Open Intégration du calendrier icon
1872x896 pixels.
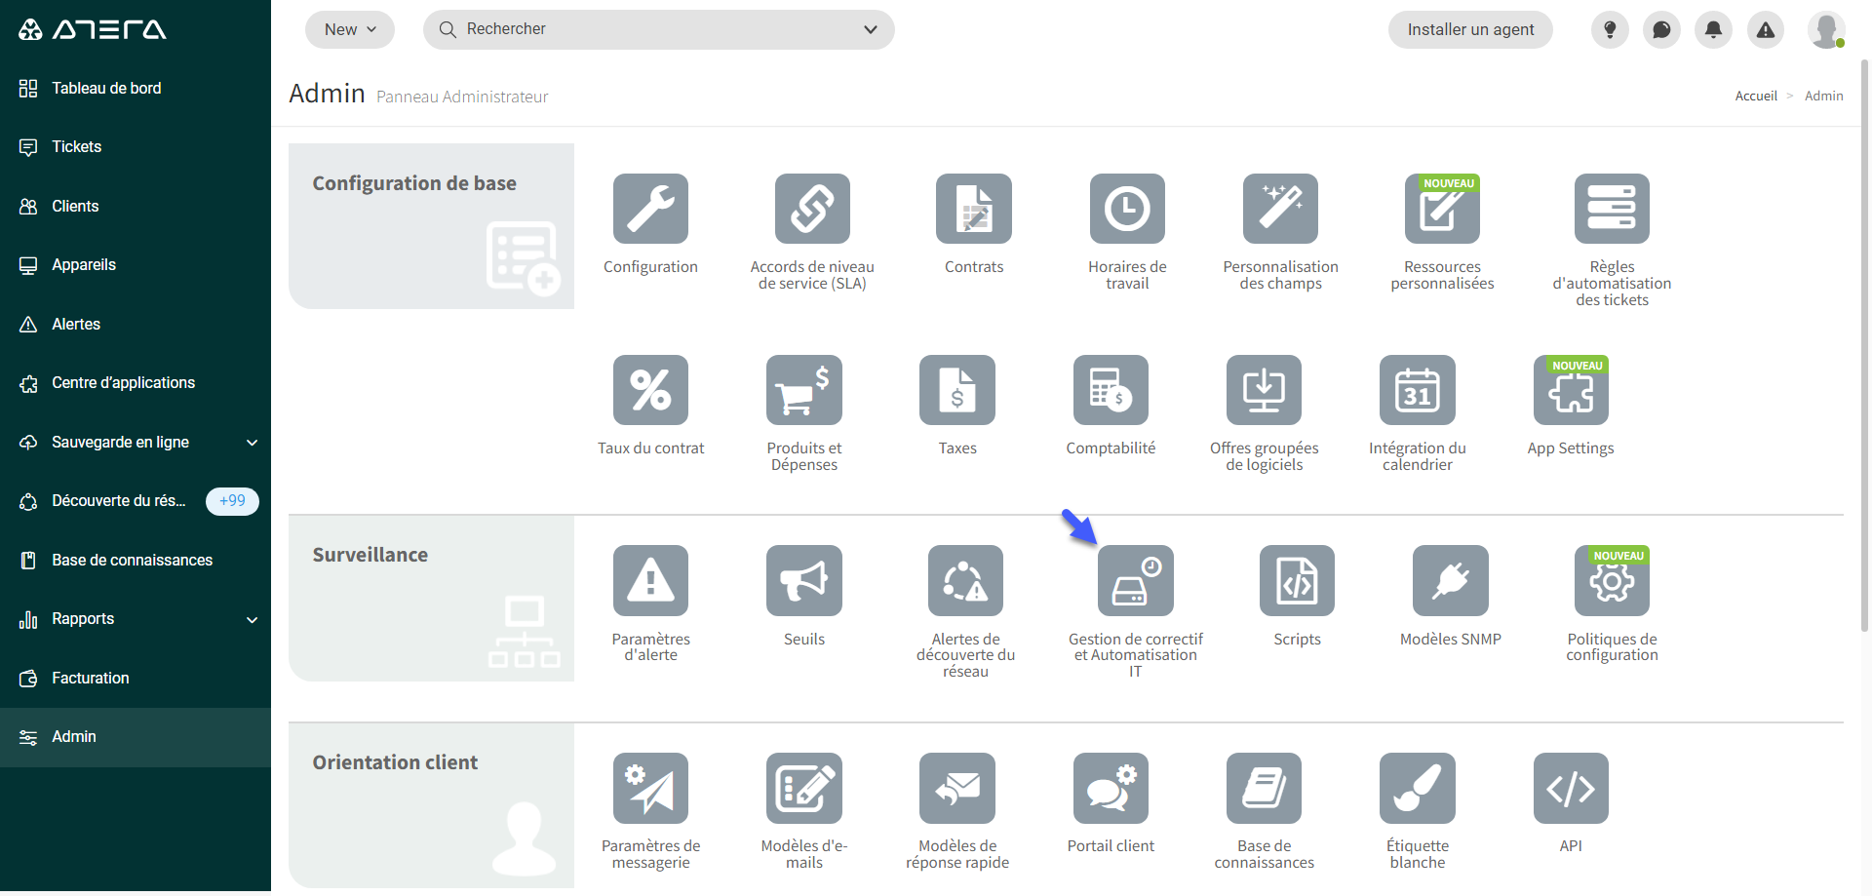(1417, 390)
